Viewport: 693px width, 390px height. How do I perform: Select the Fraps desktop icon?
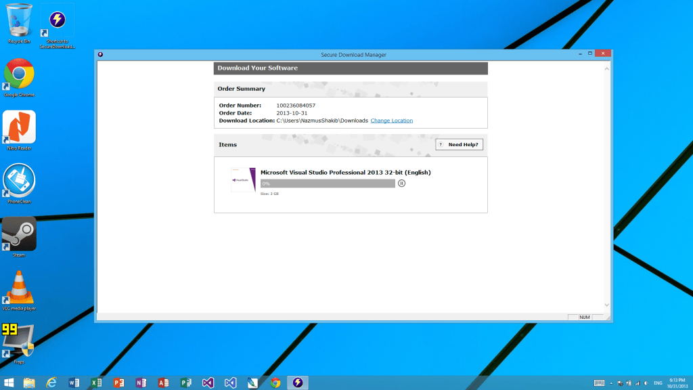tap(18, 343)
